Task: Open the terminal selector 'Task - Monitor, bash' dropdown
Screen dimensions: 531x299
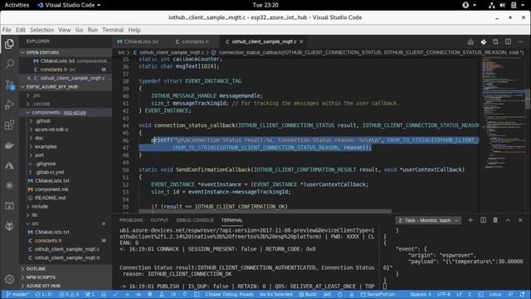Action: point(428,220)
